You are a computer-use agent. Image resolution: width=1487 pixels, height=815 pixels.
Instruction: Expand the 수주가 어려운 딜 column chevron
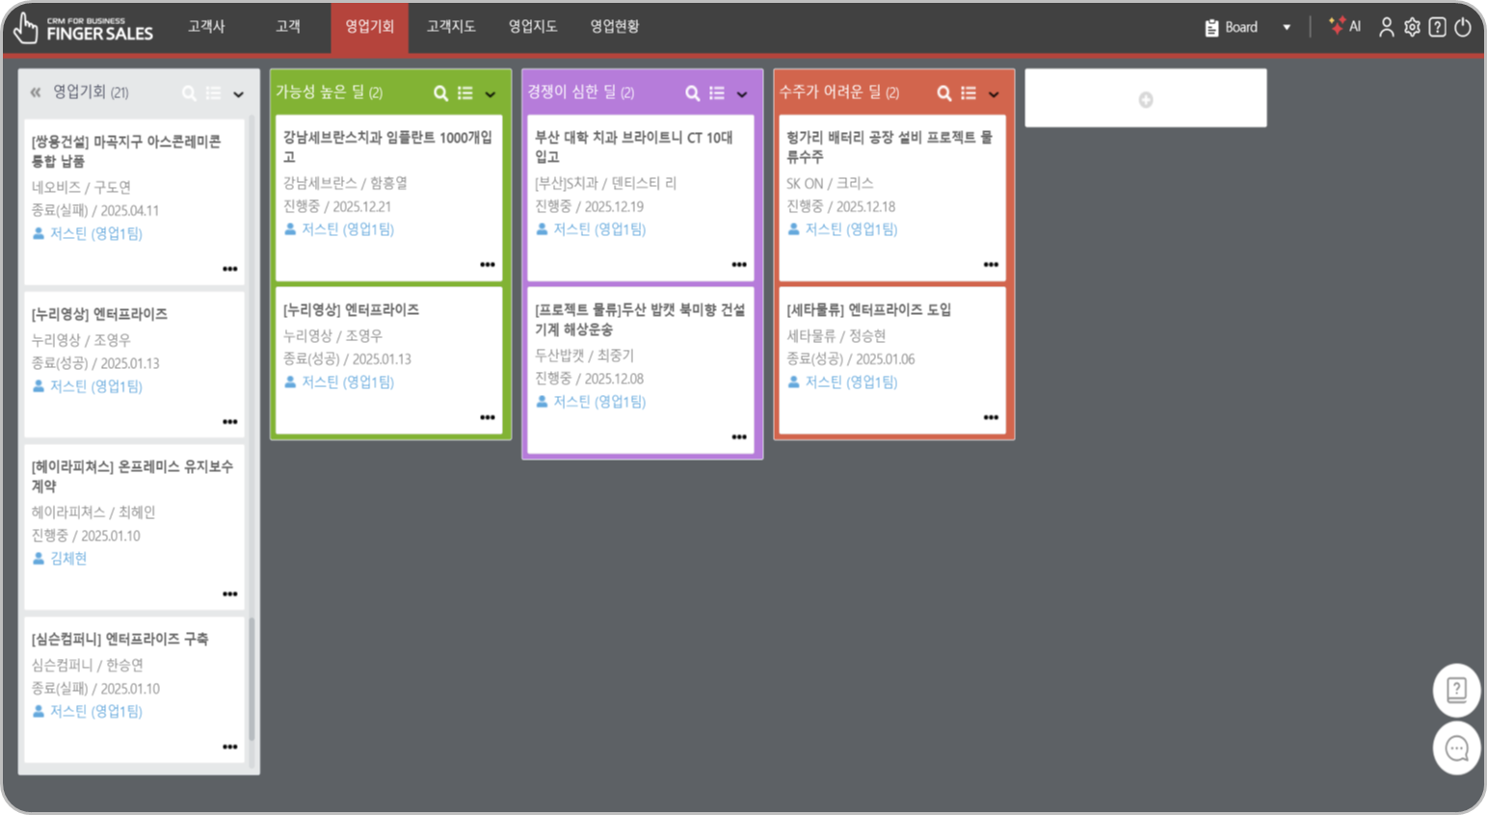coord(994,94)
